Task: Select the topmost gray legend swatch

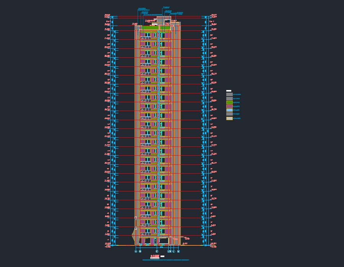Action: point(229,94)
